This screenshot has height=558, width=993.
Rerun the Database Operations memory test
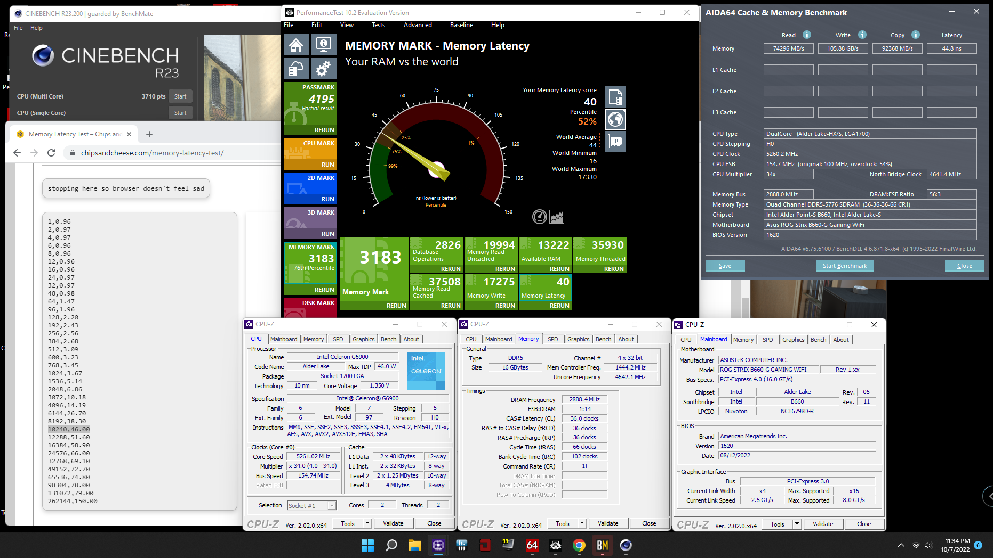451,269
